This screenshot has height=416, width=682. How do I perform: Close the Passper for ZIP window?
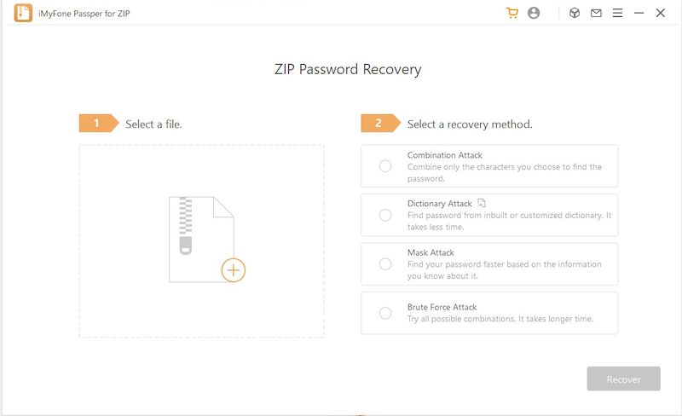coord(661,13)
